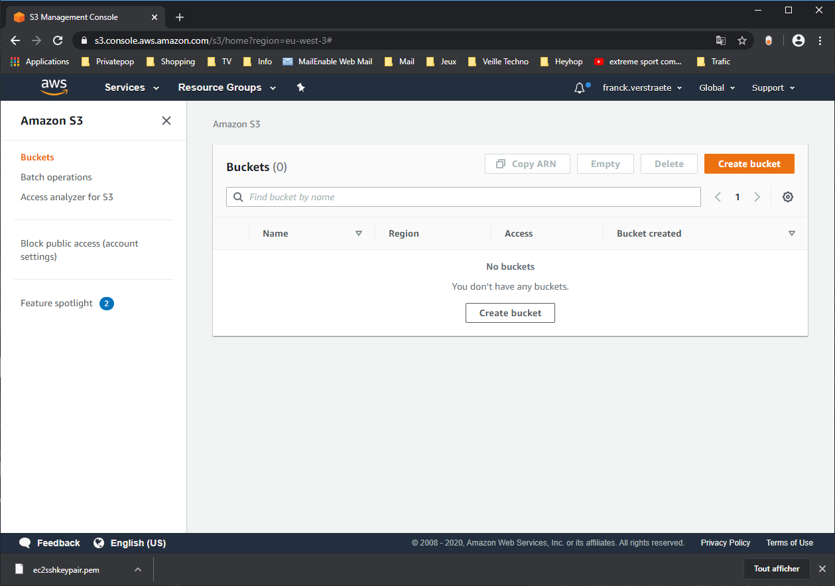Open the Applications bookmarks shortcut
This screenshot has width=835, height=586.
point(40,62)
